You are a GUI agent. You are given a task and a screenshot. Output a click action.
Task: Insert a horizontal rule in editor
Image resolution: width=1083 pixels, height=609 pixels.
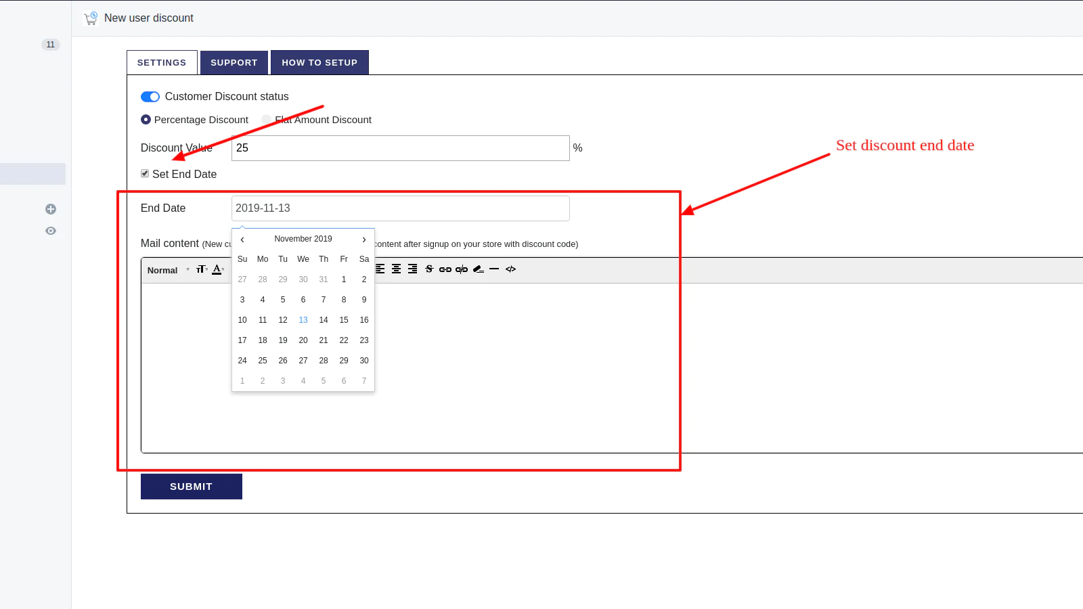coord(494,269)
